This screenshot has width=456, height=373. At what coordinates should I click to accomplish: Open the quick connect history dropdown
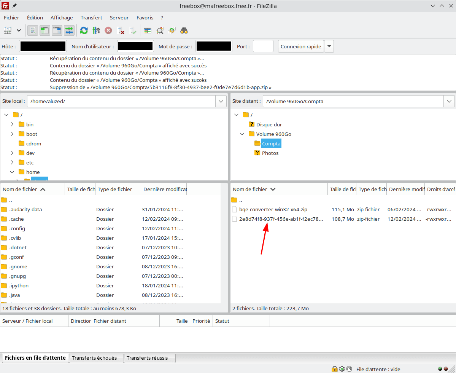(x=329, y=46)
